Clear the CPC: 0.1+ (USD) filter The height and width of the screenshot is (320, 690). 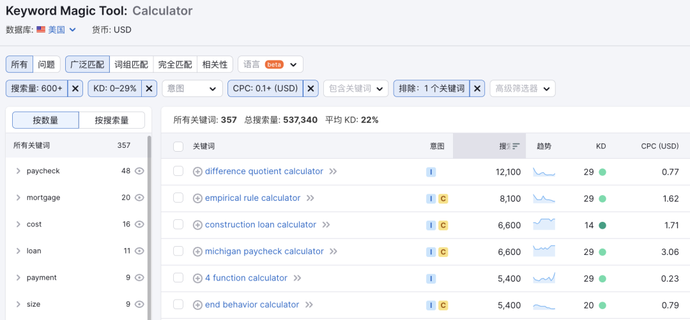point(310,89)
